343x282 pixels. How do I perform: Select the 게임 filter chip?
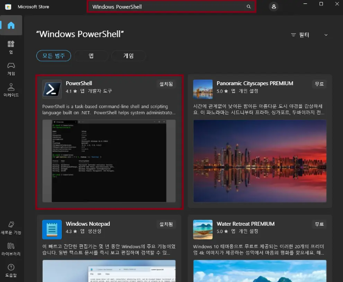click(x=128, y=56)
